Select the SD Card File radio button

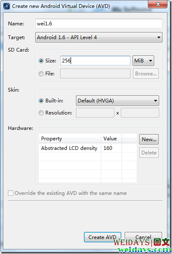(x=41, y=74)
